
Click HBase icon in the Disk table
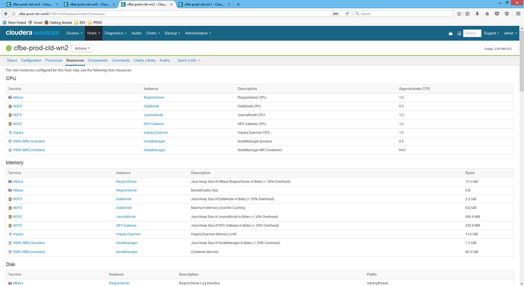point(10,283)
